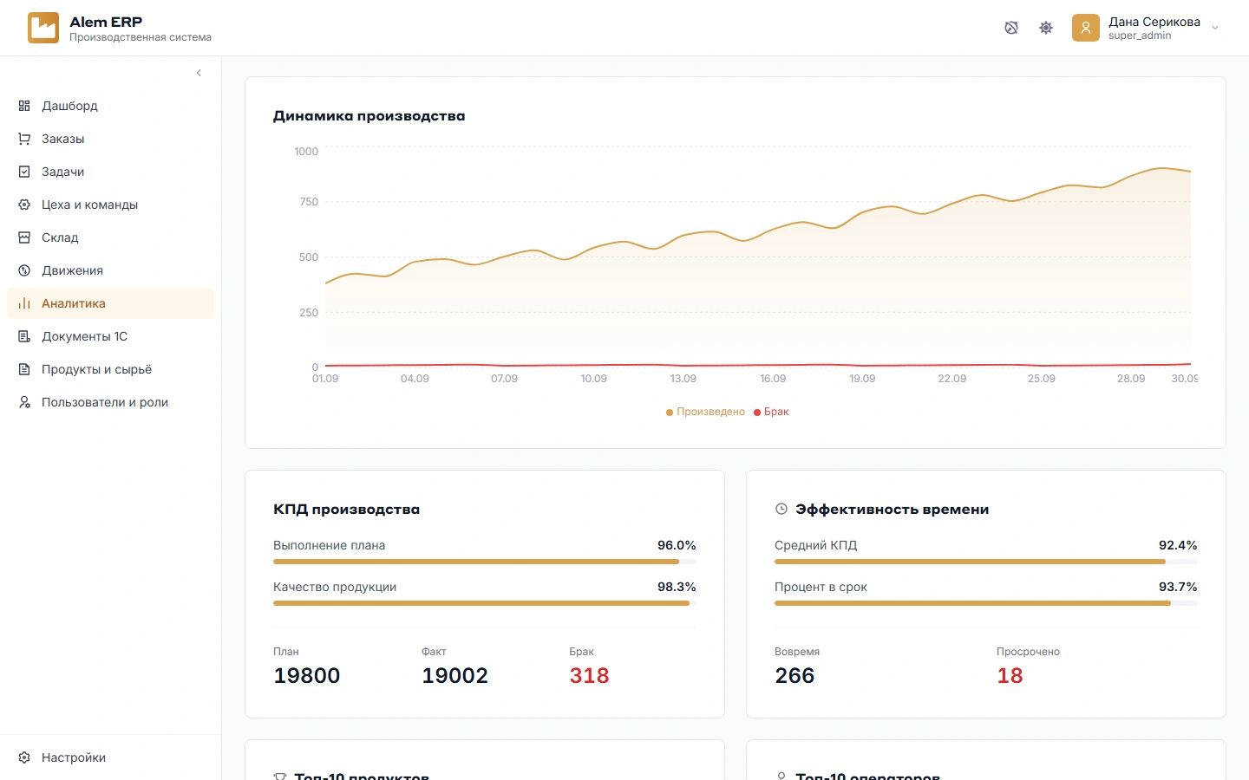Viewport: 1249px width, 780px height.
Task: Click the crossed-out icon in the header
Action: pyautogui.click(x=1011, y=28)
